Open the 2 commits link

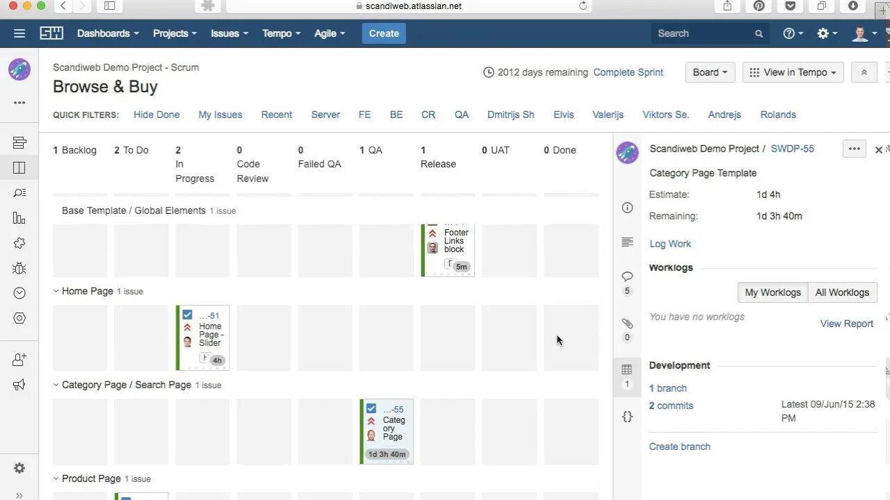click(671, 406)
